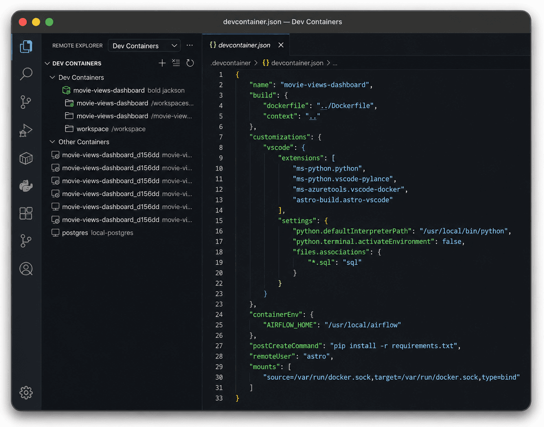Click the .devcontainer breadcrumb folder
Viewport: 544px width, 427px height.
pyautogui.click(x=230, y=63)
